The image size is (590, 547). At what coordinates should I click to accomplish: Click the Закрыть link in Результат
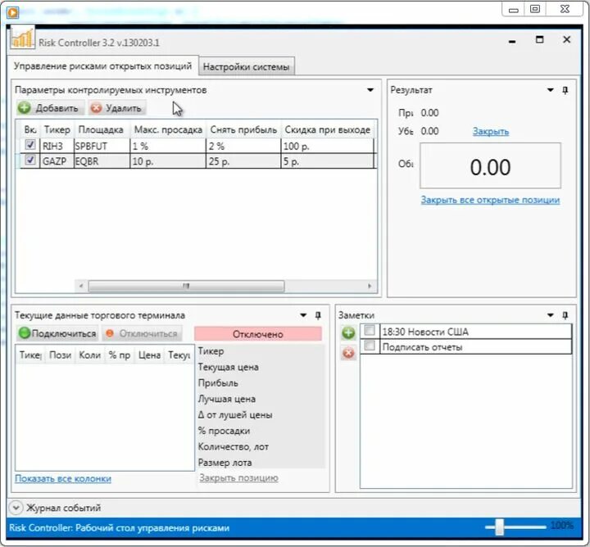pyautogui.click(x=491, y=131)
